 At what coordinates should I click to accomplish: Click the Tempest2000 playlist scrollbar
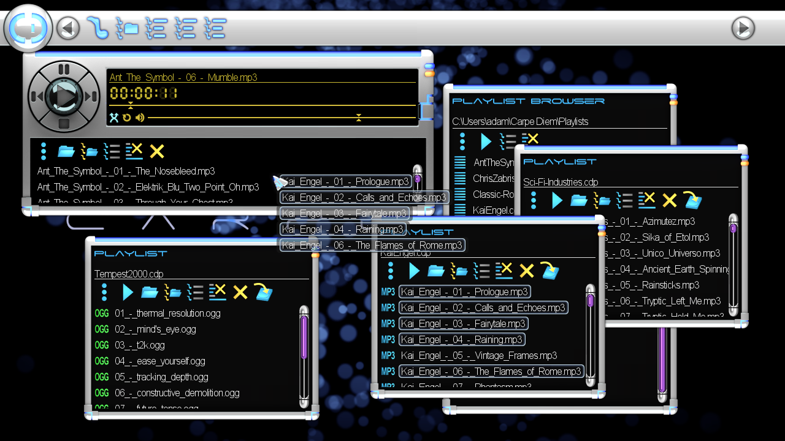click(304, 357)
